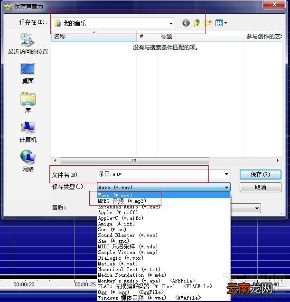Sort by 参与创作的艺术家 column header
This screenshot has width=290, height=302.
(x=262, y=37)
